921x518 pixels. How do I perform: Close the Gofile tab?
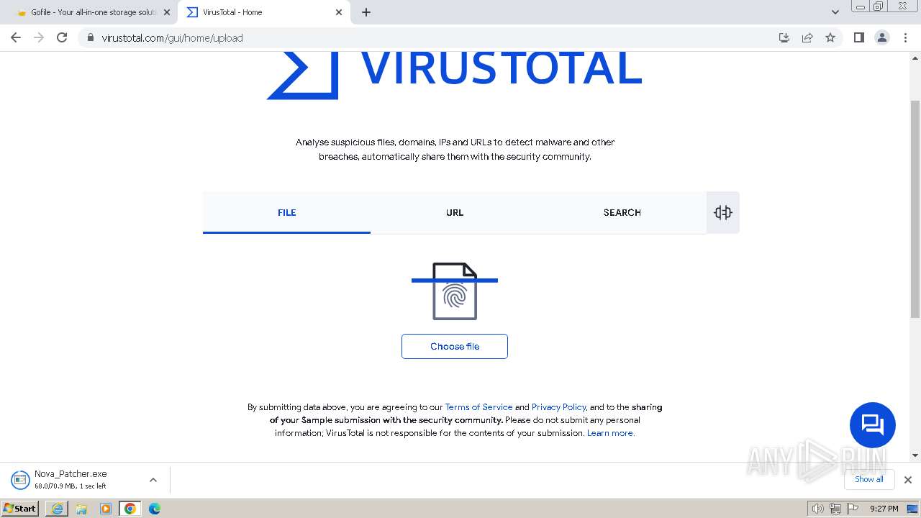[166, 12]
